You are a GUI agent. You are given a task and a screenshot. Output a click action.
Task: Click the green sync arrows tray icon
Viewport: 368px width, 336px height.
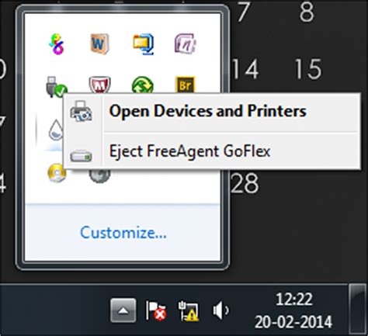pos(142,85)
